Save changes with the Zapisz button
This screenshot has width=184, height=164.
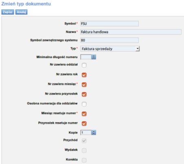[8, 12]
